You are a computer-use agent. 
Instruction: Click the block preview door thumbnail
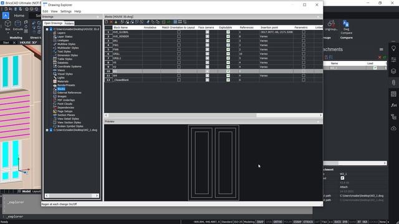[213, 163]
